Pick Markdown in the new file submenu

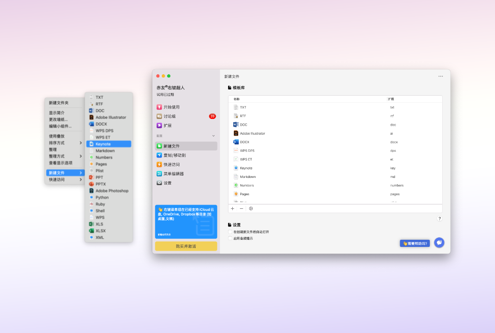pyautogui.click(x=109, y=150)
